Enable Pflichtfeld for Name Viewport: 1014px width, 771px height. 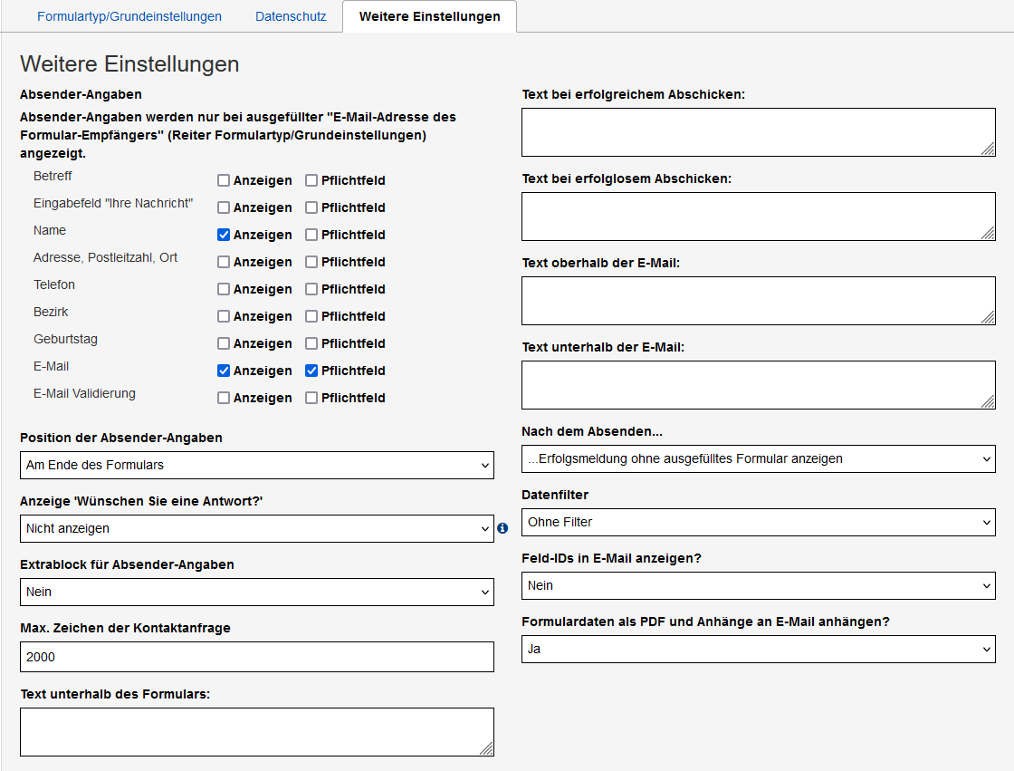[311, 234]
